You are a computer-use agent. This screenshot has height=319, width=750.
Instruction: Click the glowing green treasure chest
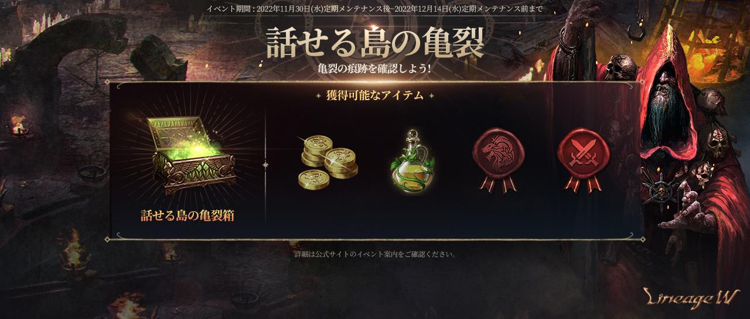187,155
